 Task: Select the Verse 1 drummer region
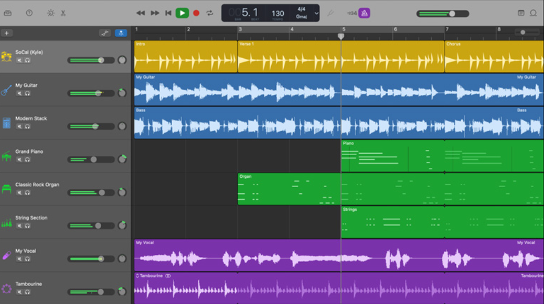tap(340, 57)
